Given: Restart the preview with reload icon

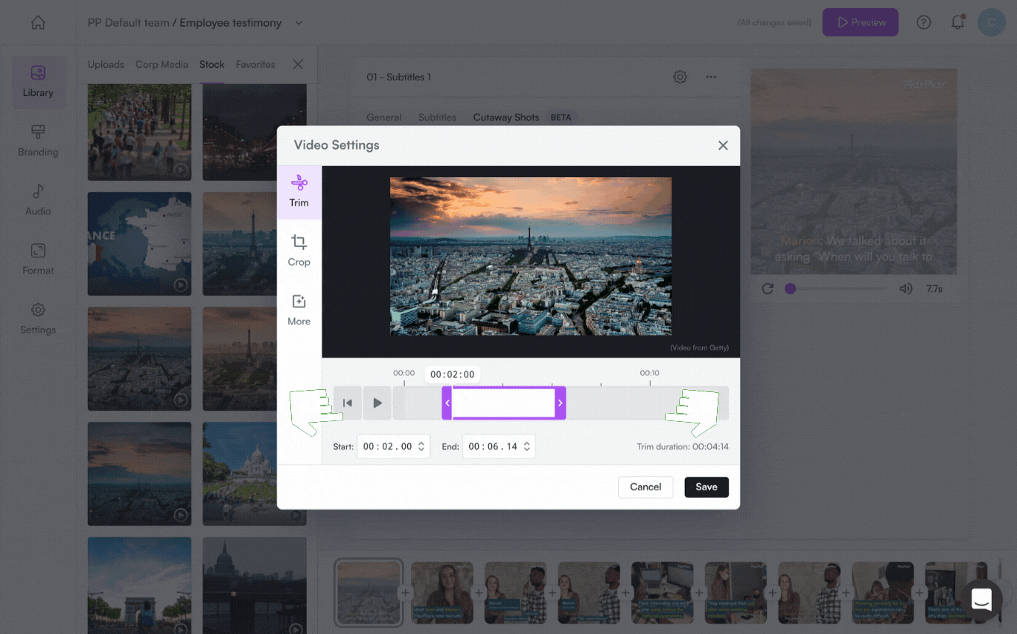Looking at the screenshot, I should pyautogui.click(x=768, y=289).
